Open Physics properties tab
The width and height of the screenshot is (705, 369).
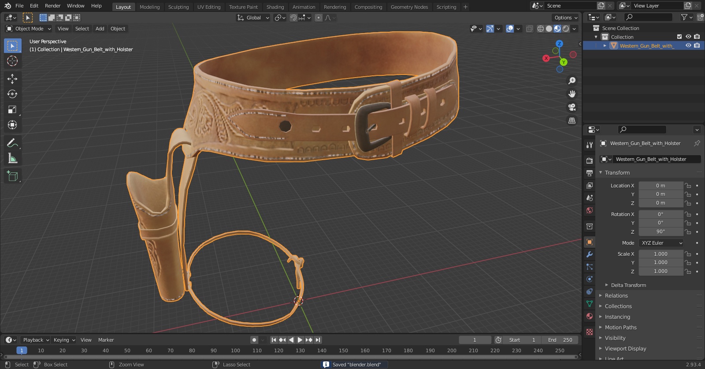[590, 279]
